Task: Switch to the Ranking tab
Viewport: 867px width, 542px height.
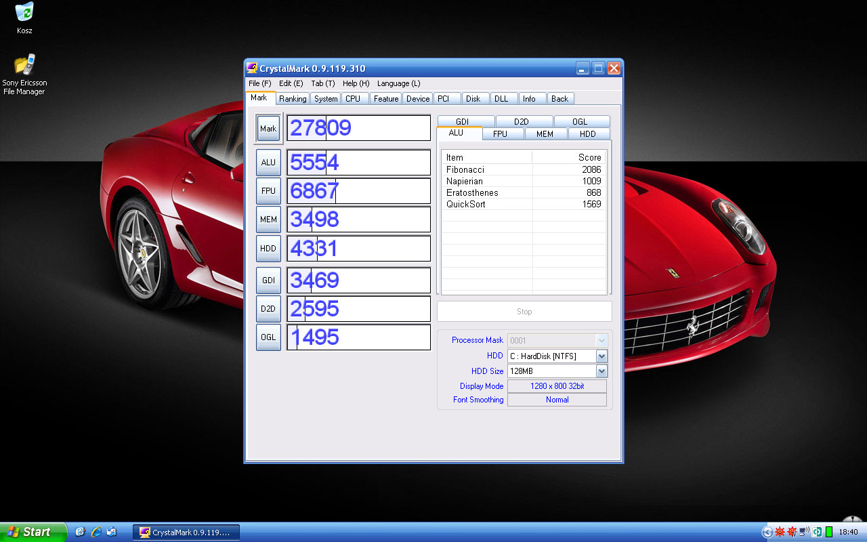Action: pyautogui.click(x=293, y=99)
